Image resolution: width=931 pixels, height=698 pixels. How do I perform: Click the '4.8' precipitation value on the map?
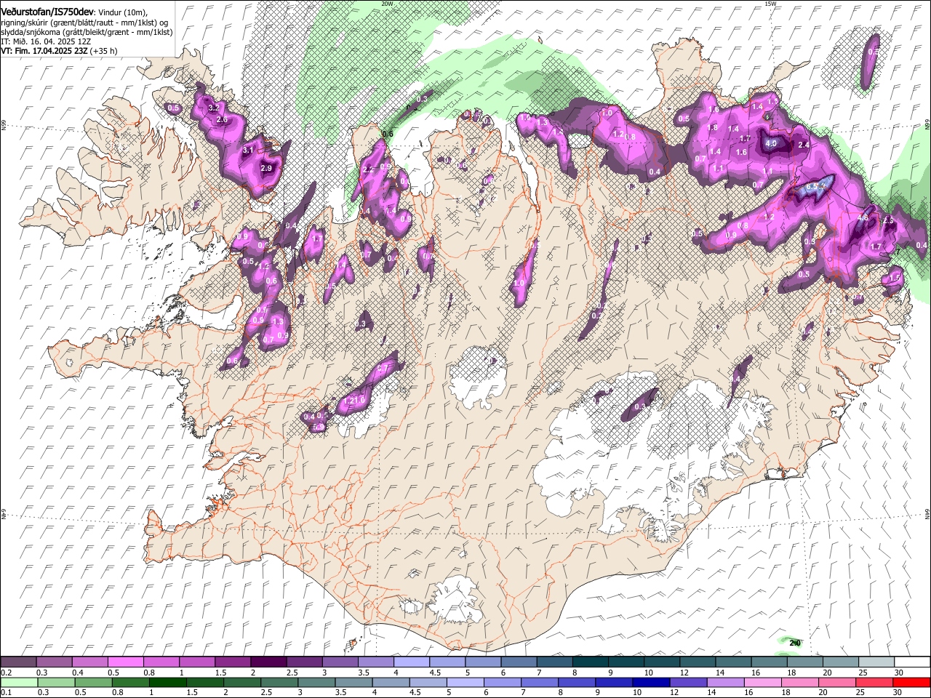point(863,217)
